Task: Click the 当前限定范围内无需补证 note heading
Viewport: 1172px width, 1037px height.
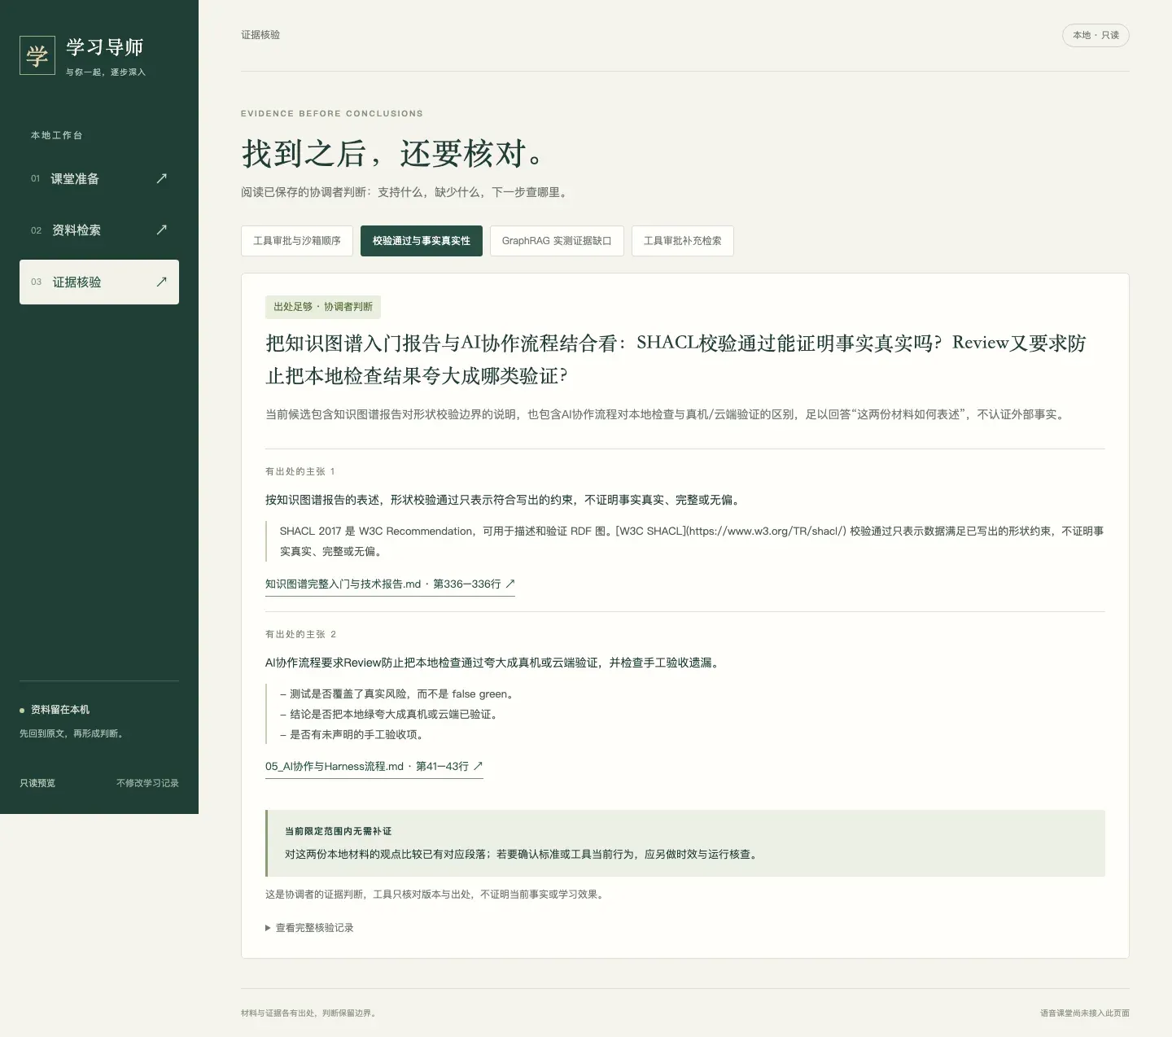Action: coord(338,831)
